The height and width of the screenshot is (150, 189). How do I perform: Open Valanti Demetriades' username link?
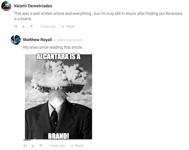coord(33,6)
